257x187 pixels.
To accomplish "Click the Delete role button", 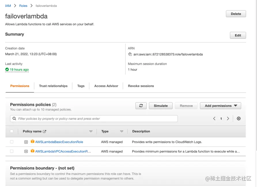I will pos(236,14).
